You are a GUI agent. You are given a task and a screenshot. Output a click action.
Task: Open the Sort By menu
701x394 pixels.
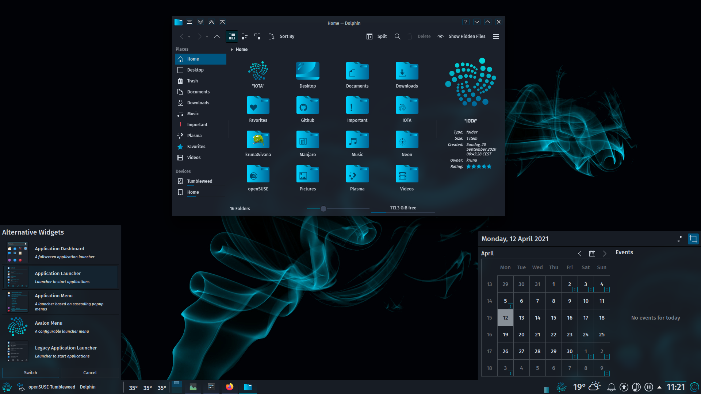[x=281, y=36]
